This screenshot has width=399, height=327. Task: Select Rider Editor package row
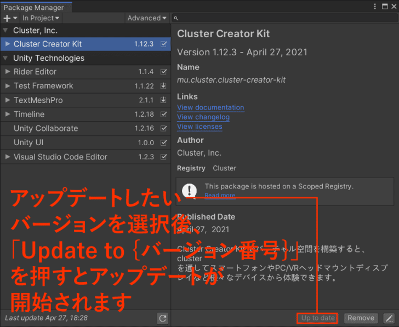(x=86, y=72)
